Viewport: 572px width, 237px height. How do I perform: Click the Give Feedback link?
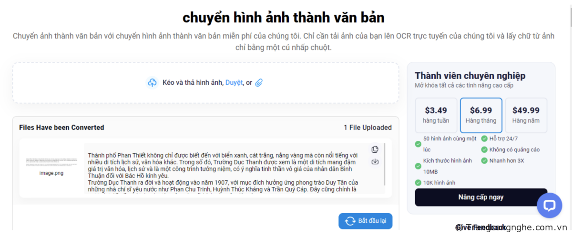480,227
